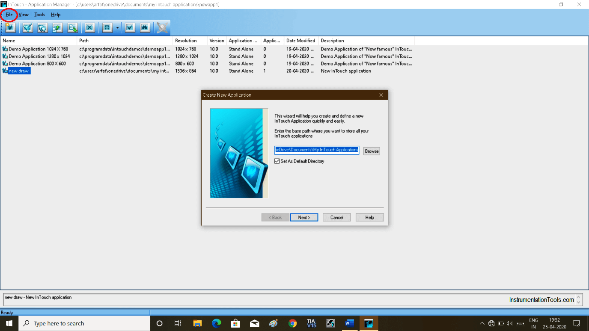
Task: Sort by the Description column header
Action: [366, 41]
